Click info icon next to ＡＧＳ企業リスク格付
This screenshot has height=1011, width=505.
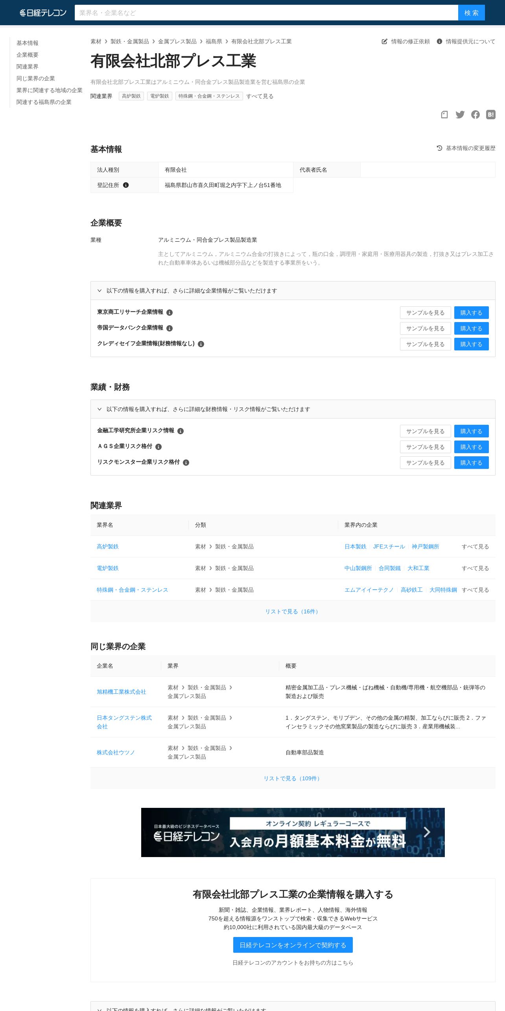pyautogui.click(x=159, y=447)
